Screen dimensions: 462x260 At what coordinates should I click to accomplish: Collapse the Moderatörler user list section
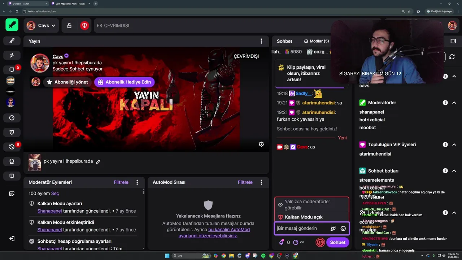454,103
